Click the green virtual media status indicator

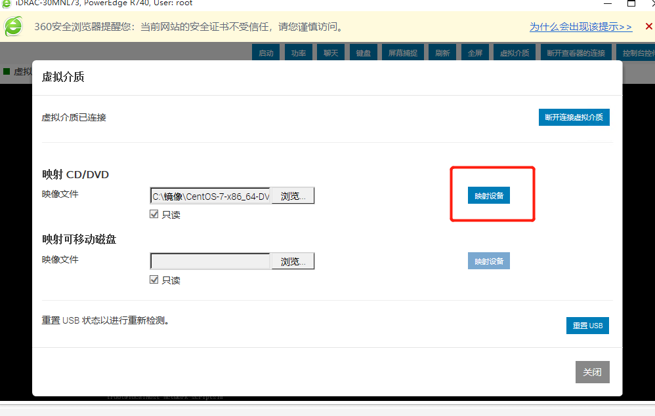[x=7, y=71]
